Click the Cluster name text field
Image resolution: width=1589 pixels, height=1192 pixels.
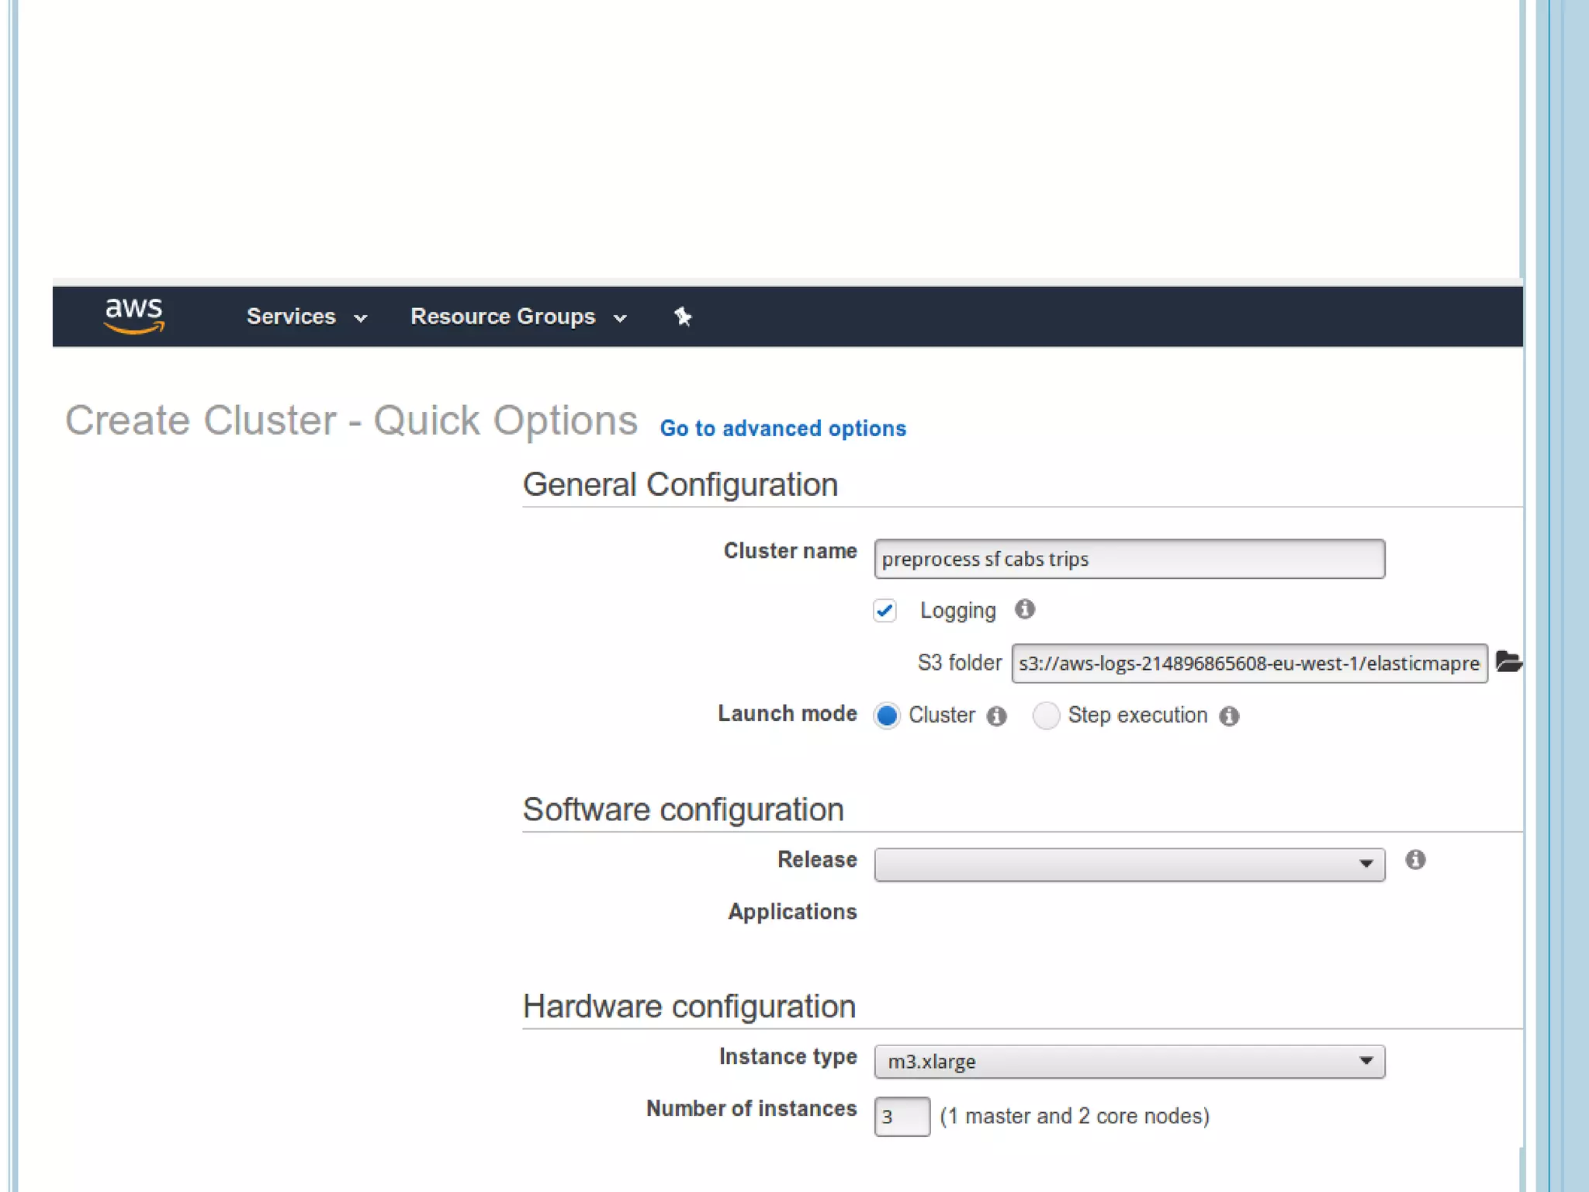1129,559
